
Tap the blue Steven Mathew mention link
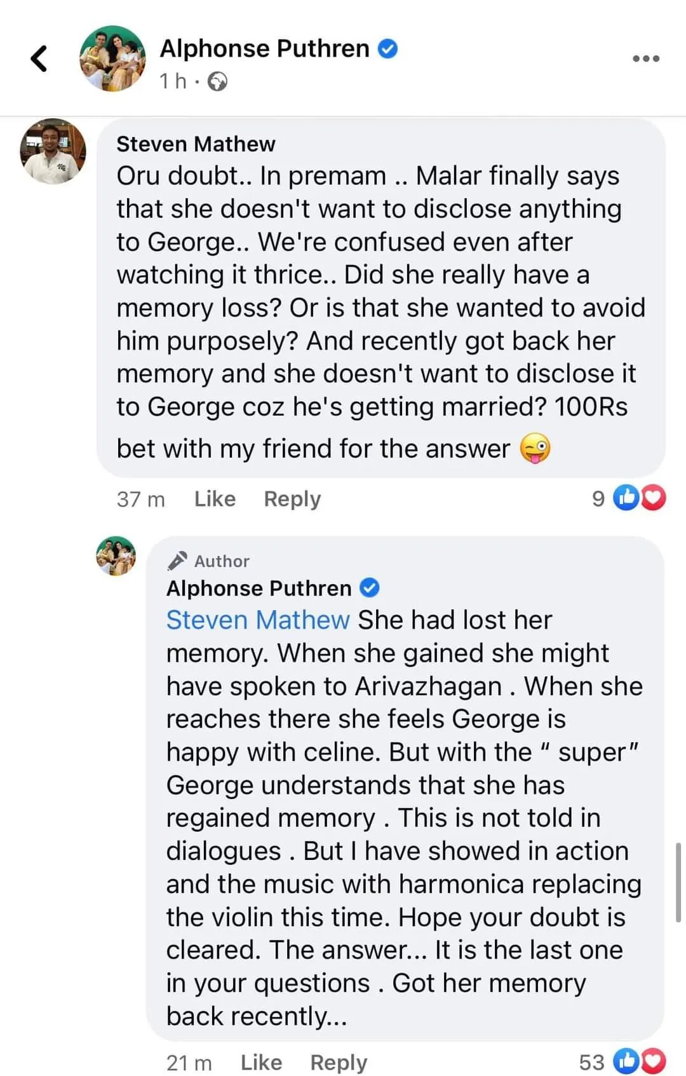258,620
